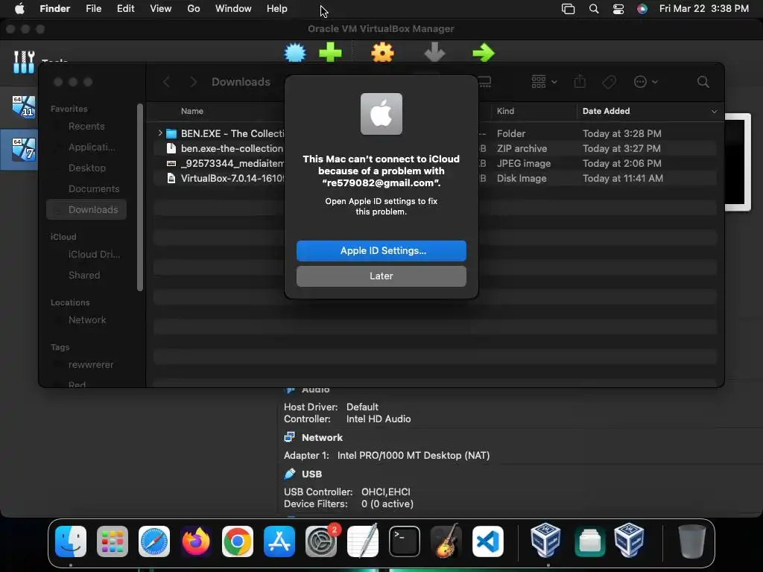Expand the BEN.EXE - The Collection folder
Screen dimensions: 763x572
160,133
